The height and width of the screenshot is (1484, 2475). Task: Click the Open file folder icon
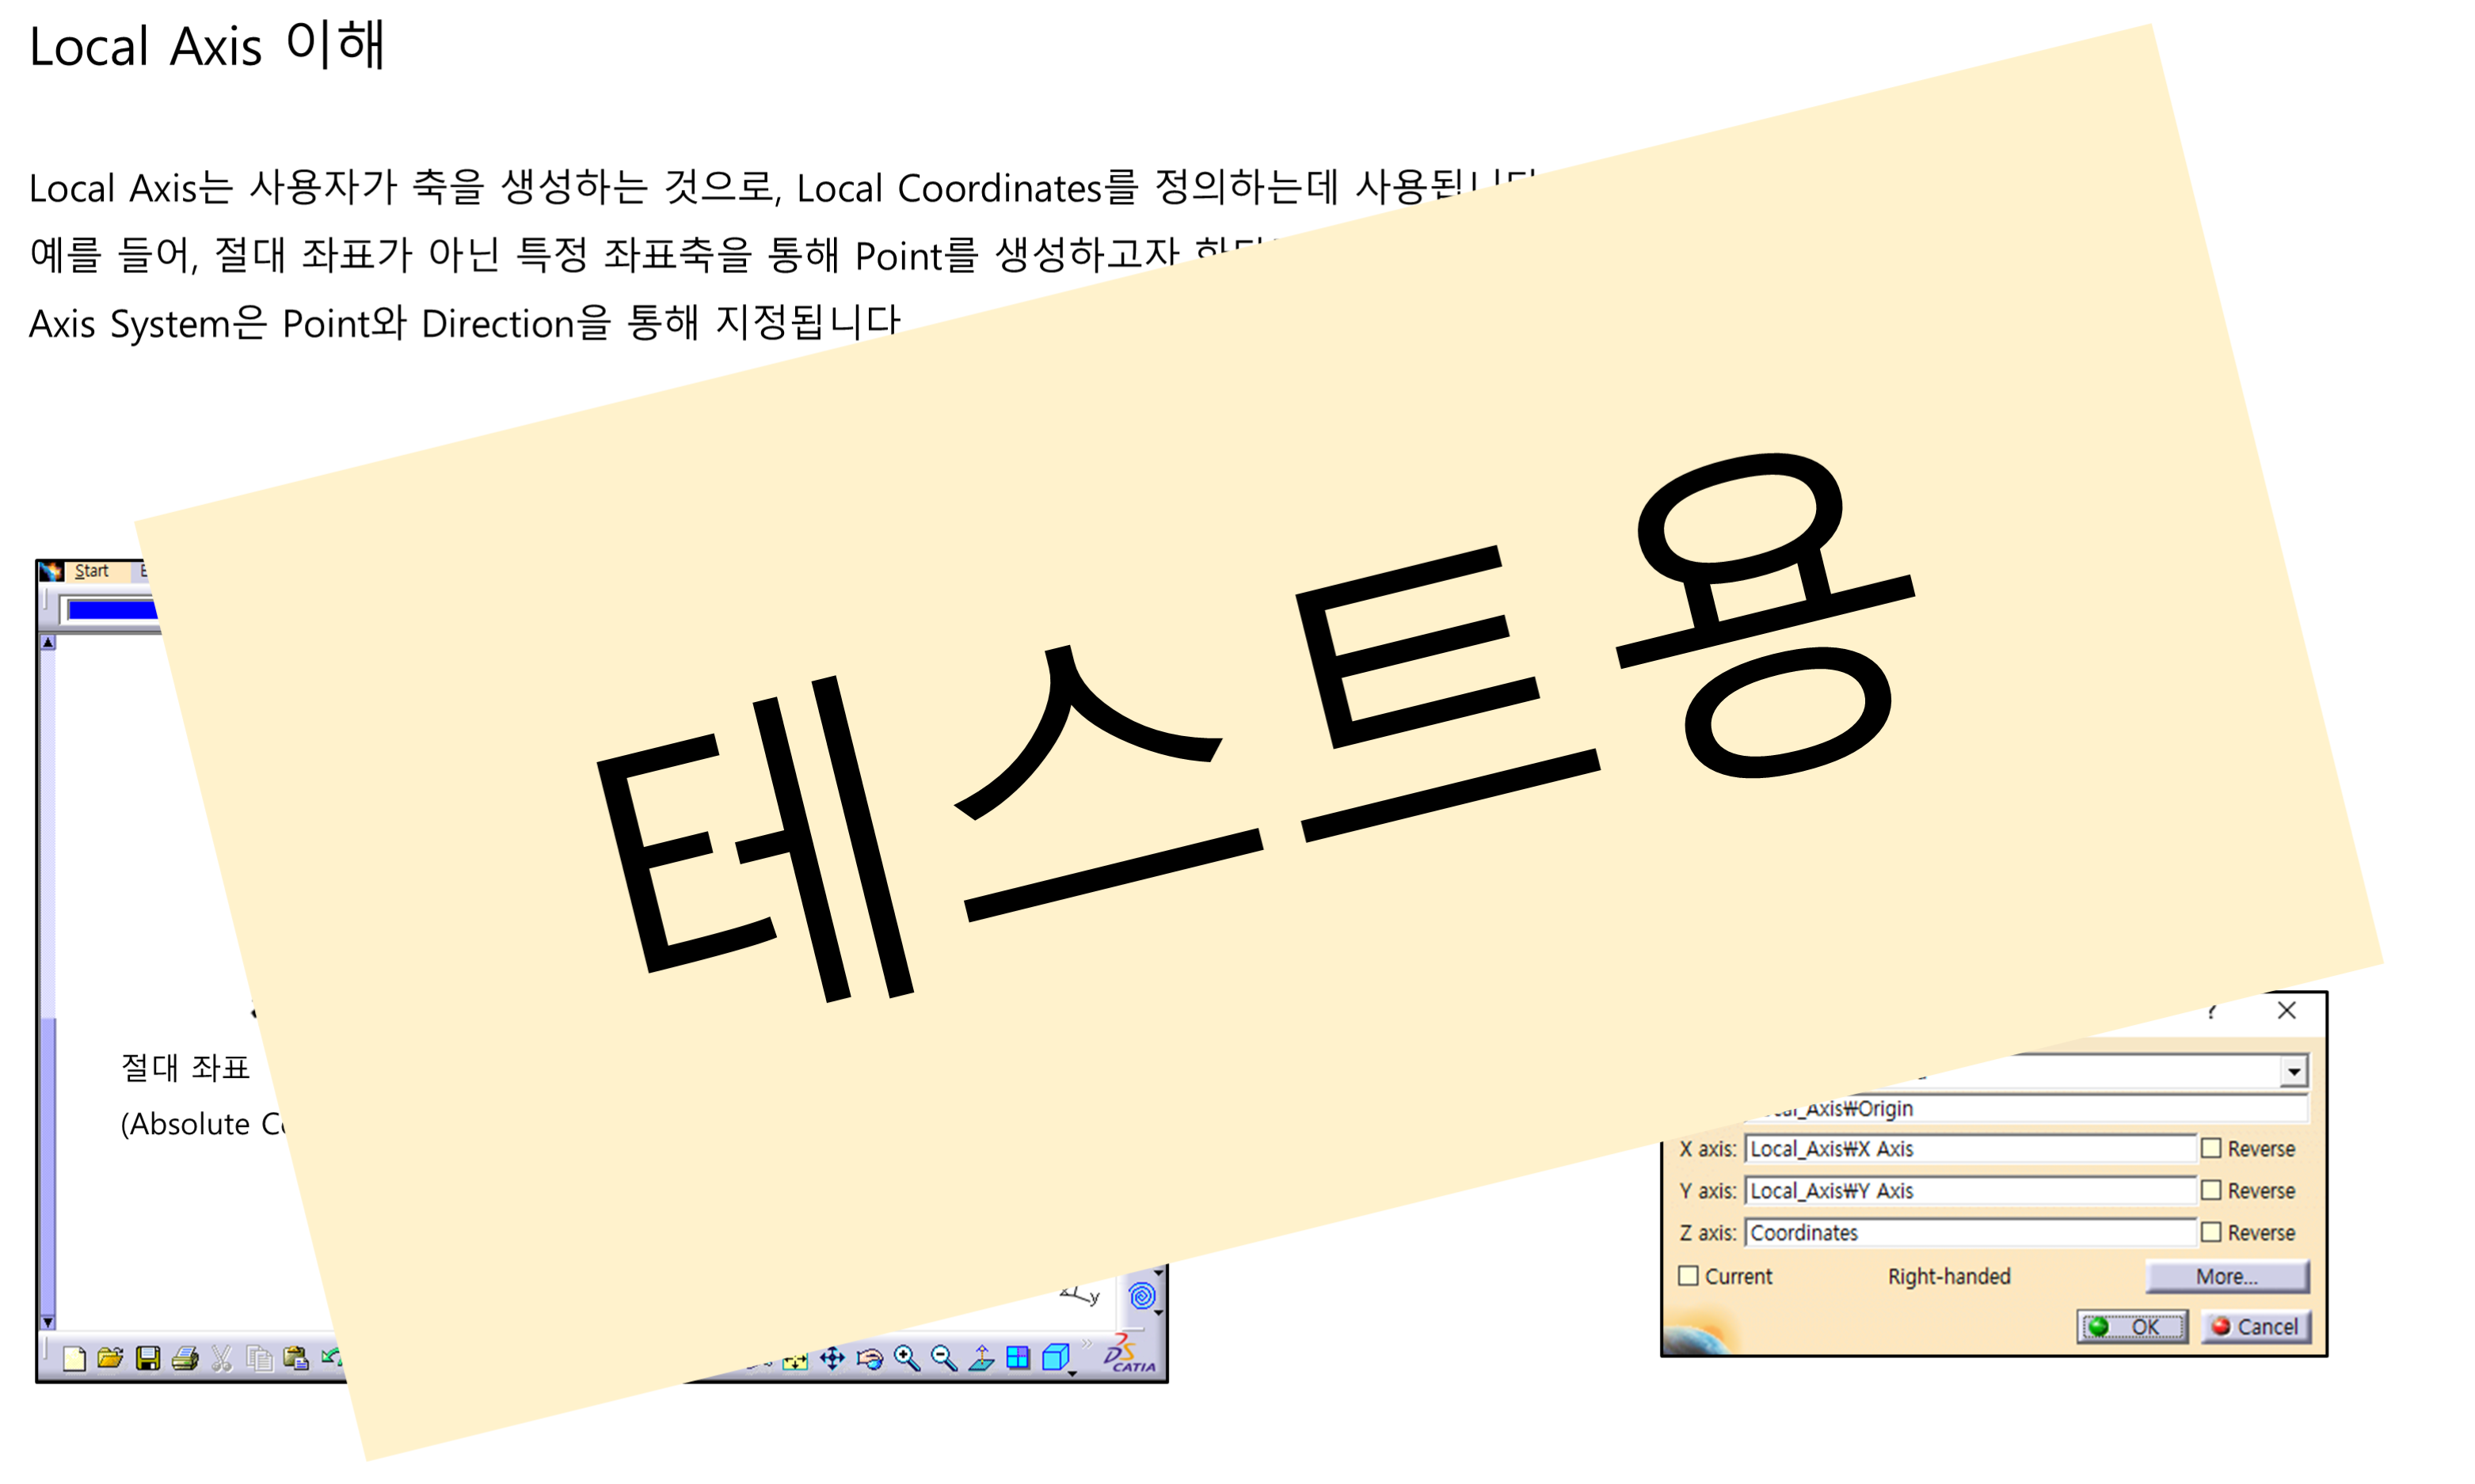(x=110, y=1358)
